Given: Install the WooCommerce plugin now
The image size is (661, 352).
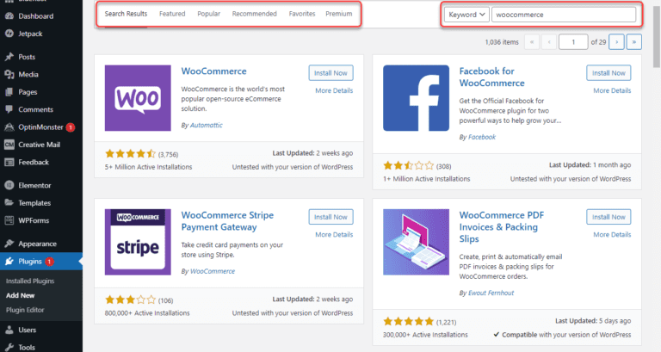Looking at the screenshot, I should [330, 72].
